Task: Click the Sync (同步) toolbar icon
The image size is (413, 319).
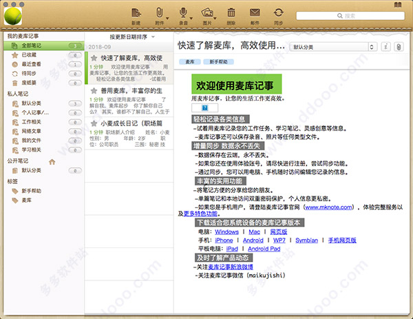Action: 278,12
